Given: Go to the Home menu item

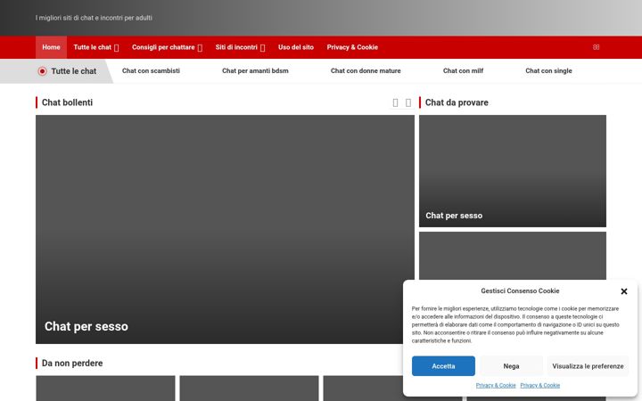Looking at the screenshot, I should (51, 47).
